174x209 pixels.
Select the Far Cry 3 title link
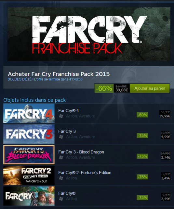67,131
